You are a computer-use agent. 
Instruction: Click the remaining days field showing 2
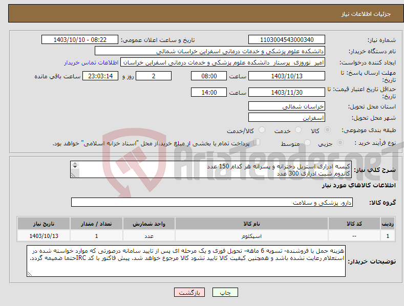point(154,76)
